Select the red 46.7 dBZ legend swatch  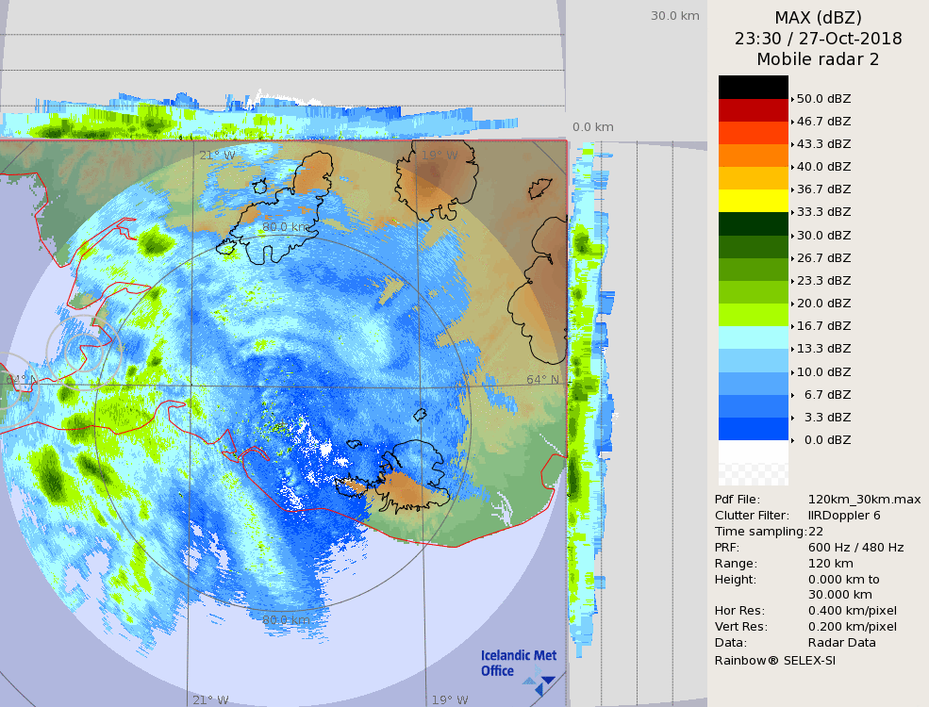(x=753, y=109)
